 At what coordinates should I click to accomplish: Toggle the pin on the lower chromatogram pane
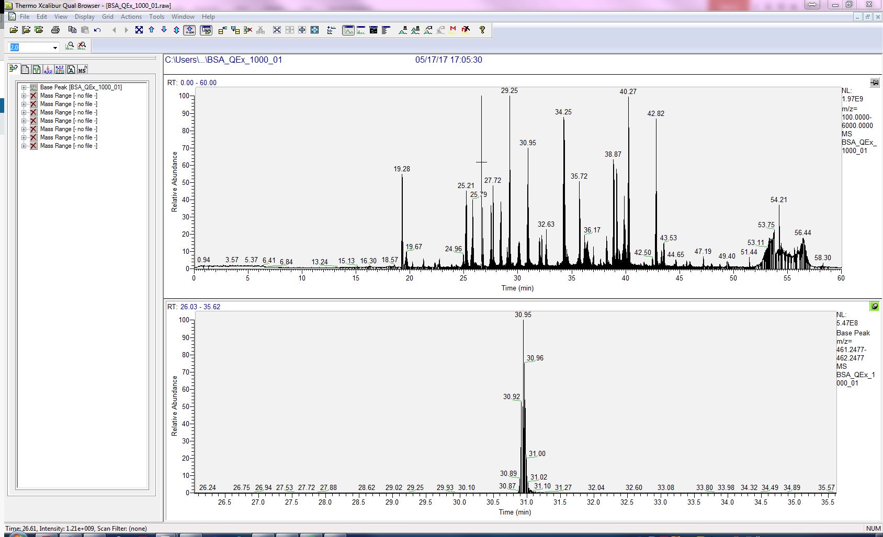pos(874,307)
